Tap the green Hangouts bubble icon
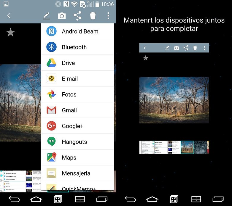Viewport: 232px width, 206px height. click(x=51, y=142)
